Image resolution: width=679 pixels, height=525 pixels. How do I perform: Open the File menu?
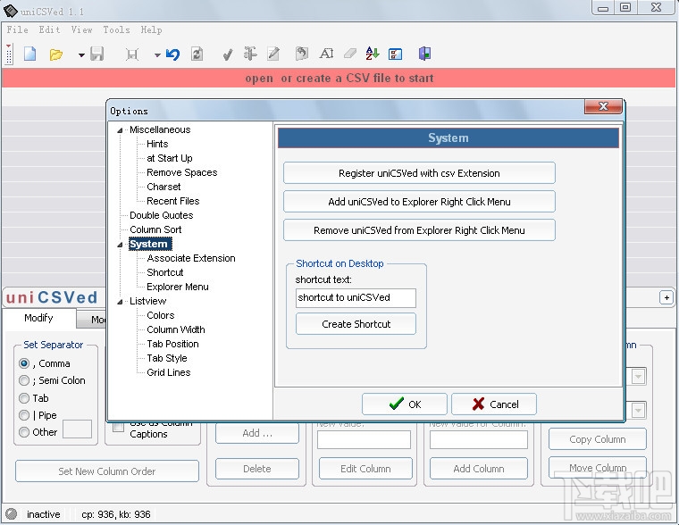[x=18, y=29]
